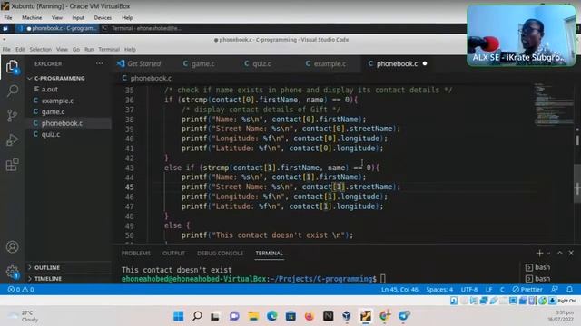Select the second bash terminal instance
581x326 pixels.
pos(538,279)
